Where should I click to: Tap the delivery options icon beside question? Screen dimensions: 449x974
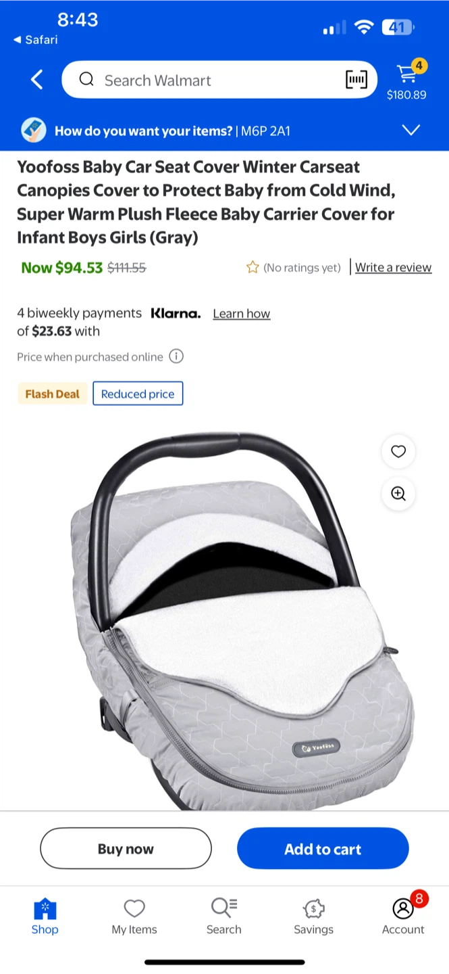(34, 131)
